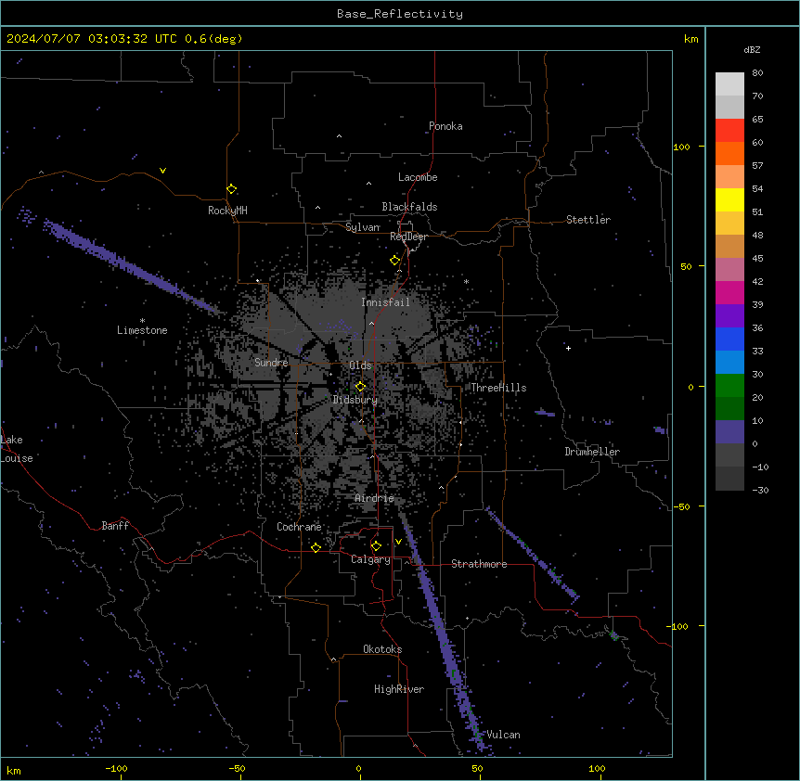
Task: Select the light gray 80 dBZ legend swatch
Action: (729, 84)
